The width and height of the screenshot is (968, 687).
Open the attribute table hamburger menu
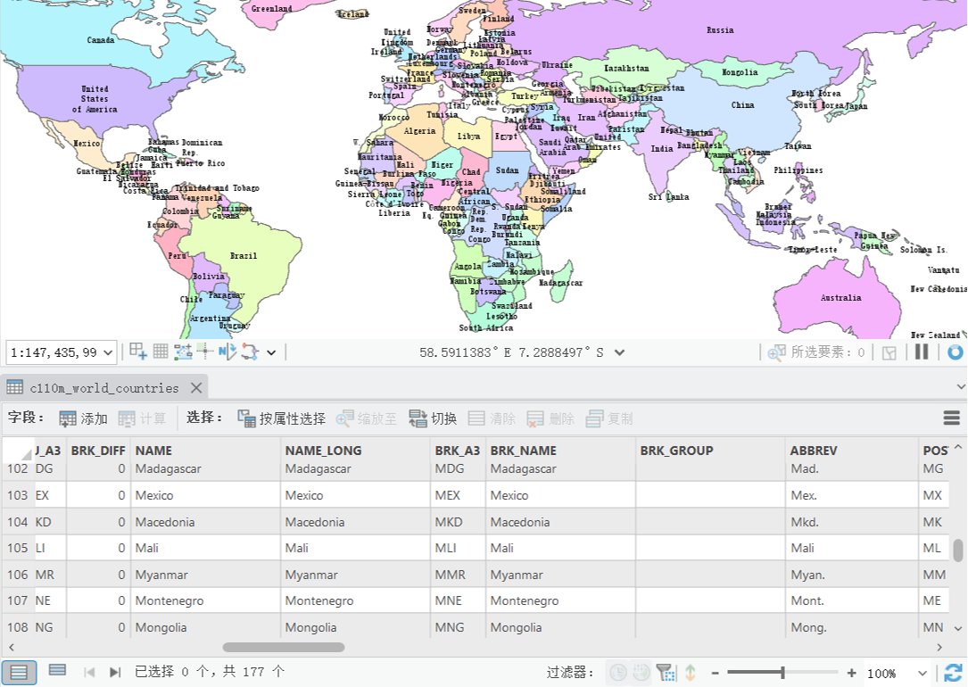click(951, 418)
